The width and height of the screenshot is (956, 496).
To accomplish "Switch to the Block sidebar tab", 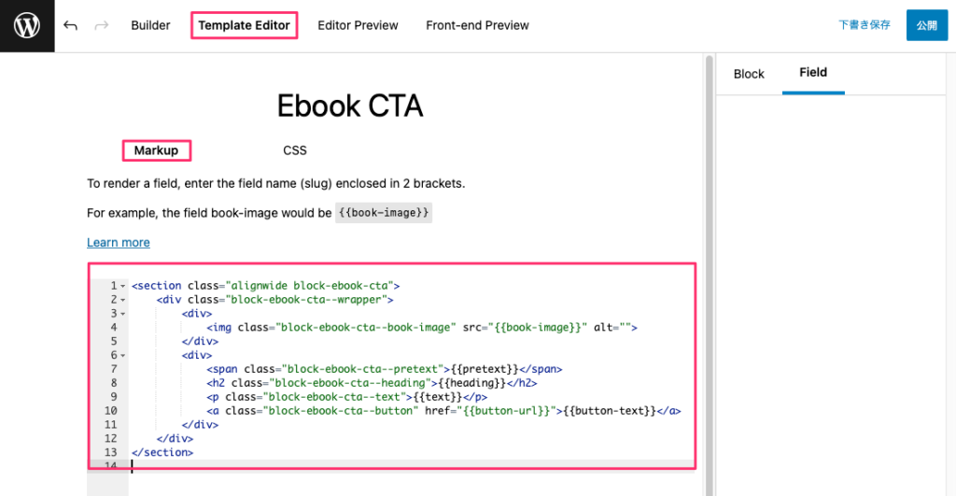I will click(749, 74).
